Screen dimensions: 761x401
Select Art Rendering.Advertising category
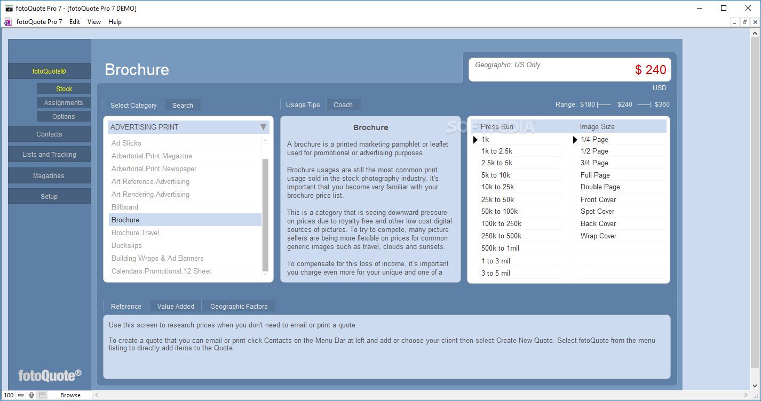[185, 194]
